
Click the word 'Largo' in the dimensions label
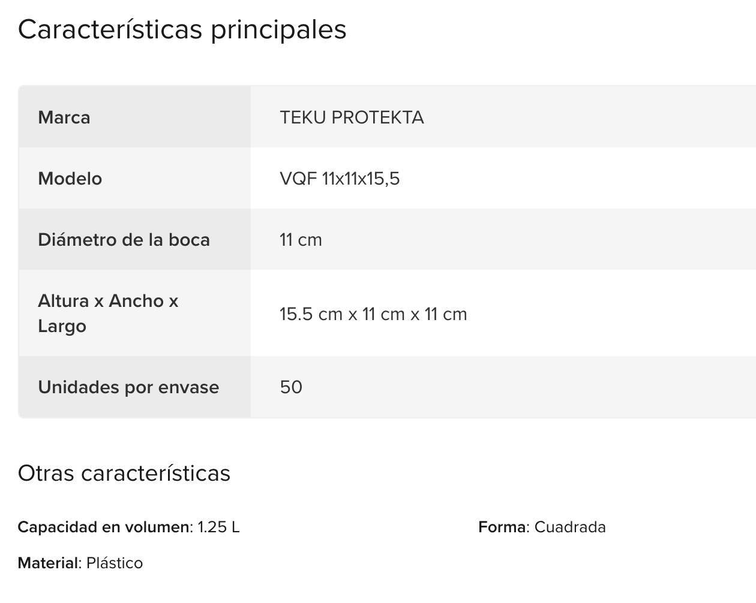tap(62, 327)
